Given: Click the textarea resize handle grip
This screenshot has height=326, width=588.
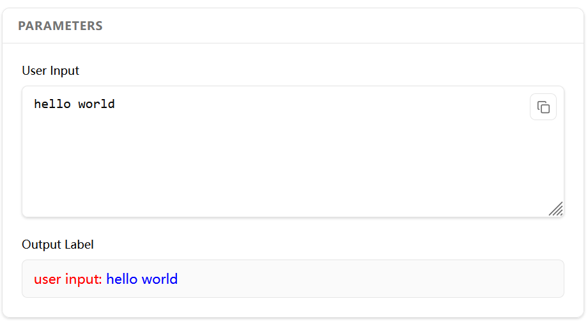Looking at the screenshot, I should click(556, 209).
